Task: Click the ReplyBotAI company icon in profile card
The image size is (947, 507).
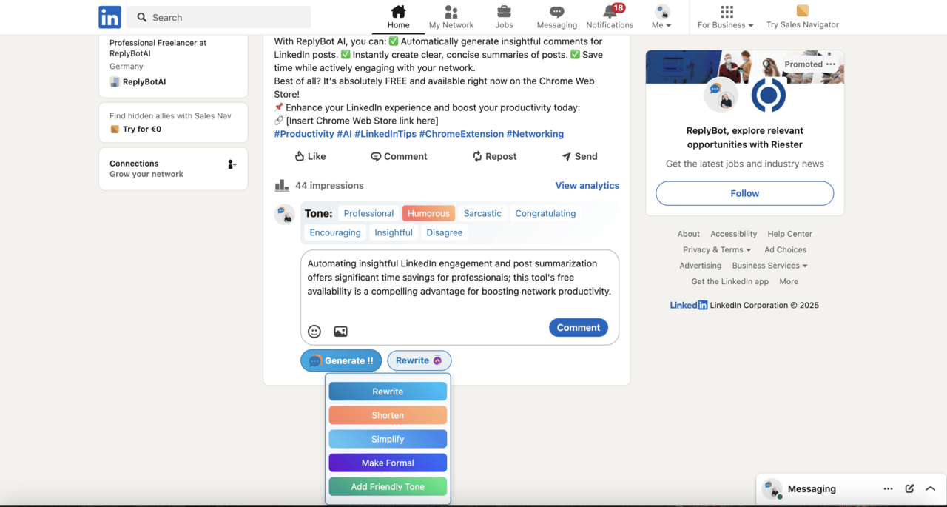Action: tap(115, 82)
